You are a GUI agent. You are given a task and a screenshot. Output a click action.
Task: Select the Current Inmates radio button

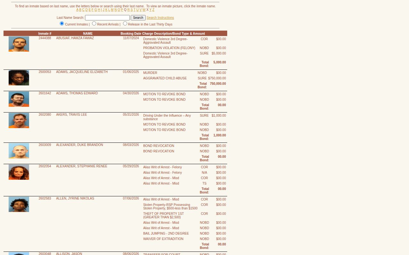coord(62,24)
